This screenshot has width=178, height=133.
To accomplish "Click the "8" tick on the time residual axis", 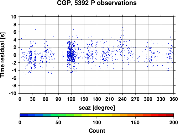I will pos(15,24).
